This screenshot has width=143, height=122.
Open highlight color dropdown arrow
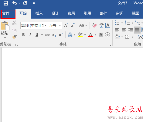[85, 35]
